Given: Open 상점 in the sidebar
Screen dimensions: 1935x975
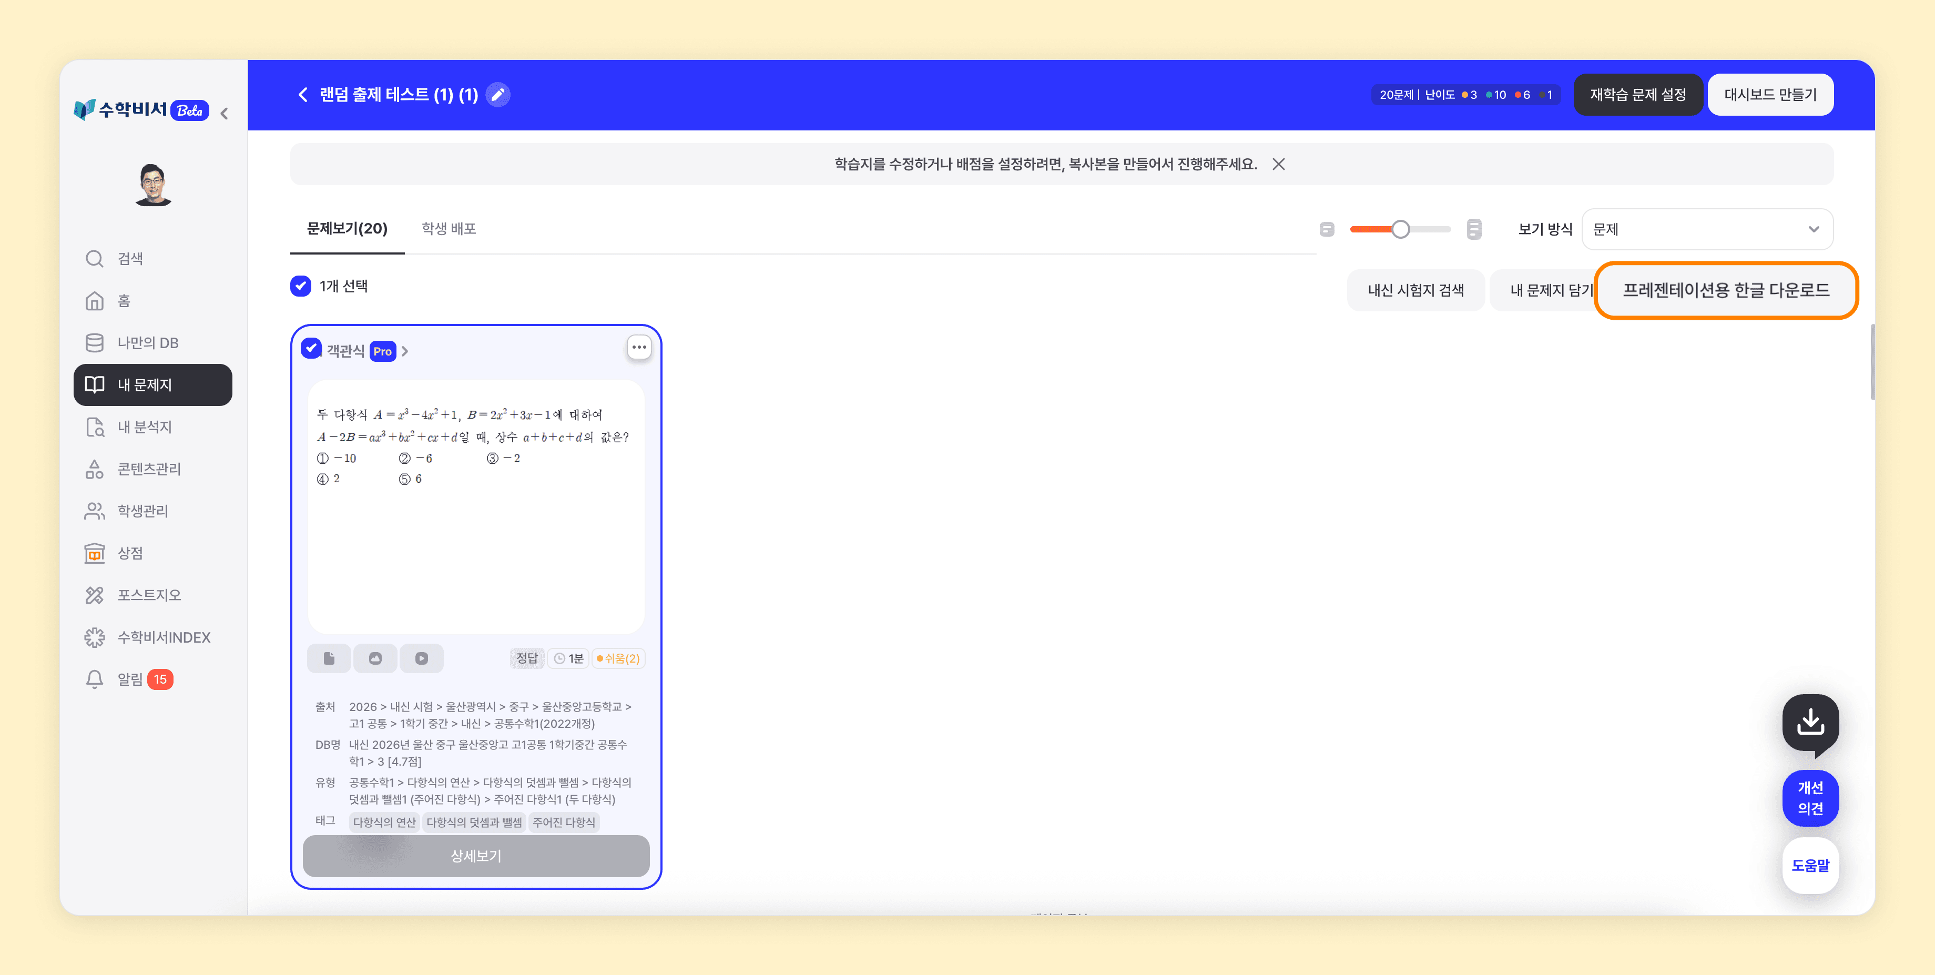Looking at the screenshot, I should pos(152,553).
